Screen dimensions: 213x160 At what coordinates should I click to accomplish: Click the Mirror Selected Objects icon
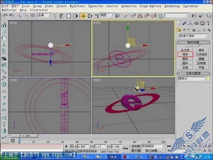click(194, 16)
